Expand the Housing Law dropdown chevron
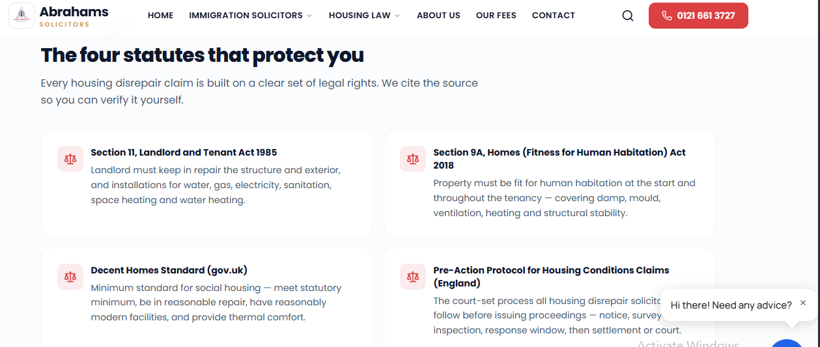Viewport: 820px width, 347px height. 397,16
